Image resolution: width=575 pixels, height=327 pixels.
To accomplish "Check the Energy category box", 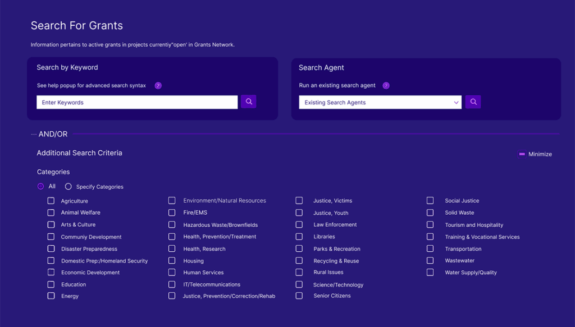I will (x=51, y=296).
